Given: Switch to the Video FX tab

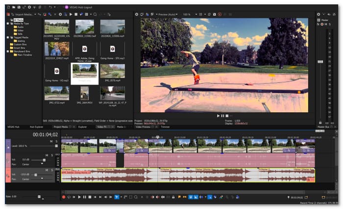Looking at the screenshot, I should (102, 127).
